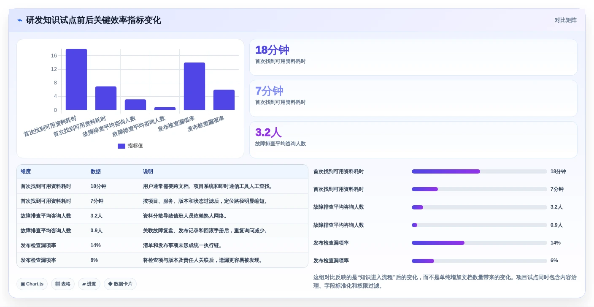Click the fifth chart bar near 14

[194, 86]
